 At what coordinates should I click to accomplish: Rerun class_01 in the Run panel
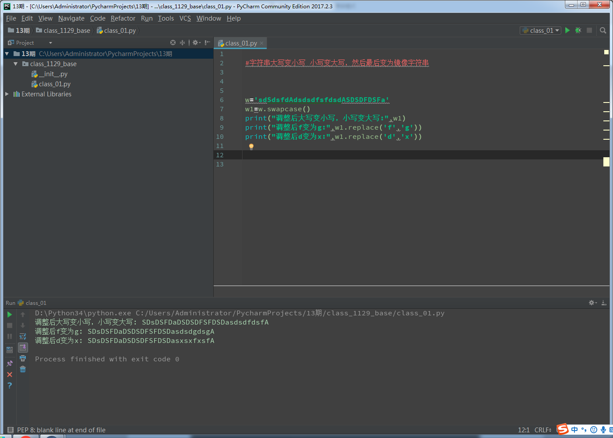click(10, 314)
